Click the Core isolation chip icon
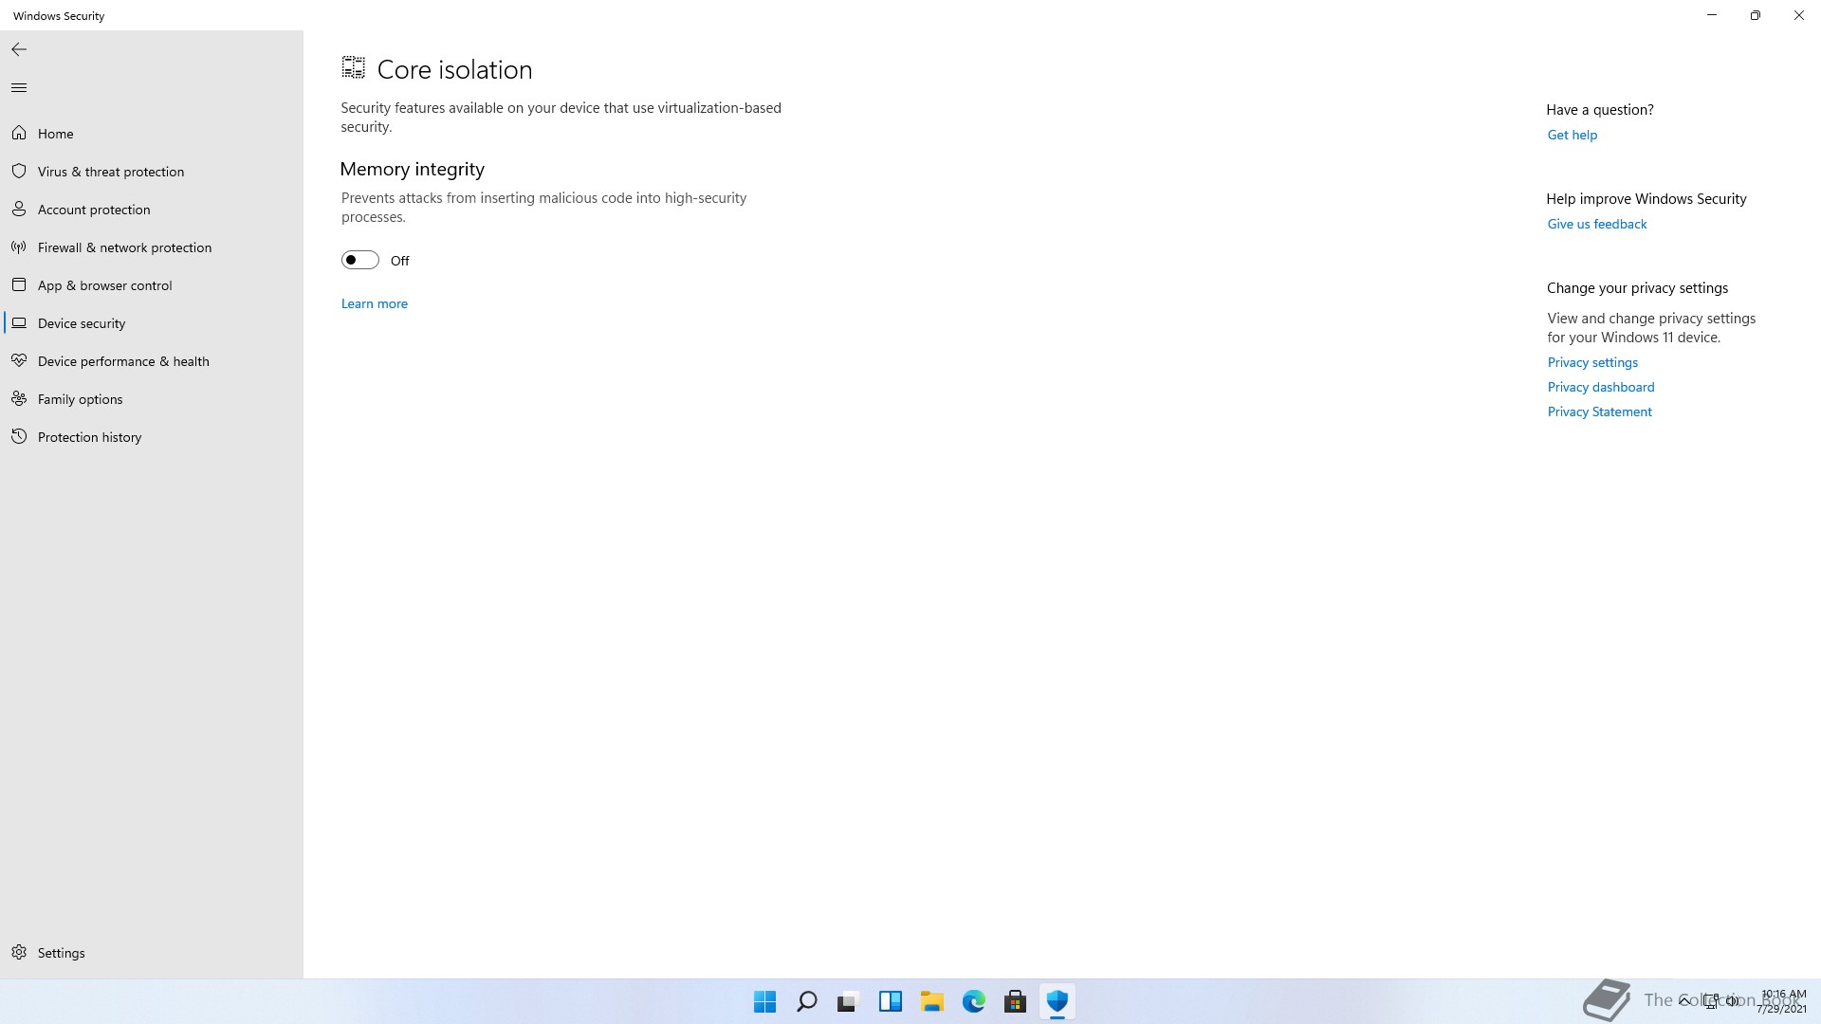This screenshot has width=1821, height=1024. point(353,67)
